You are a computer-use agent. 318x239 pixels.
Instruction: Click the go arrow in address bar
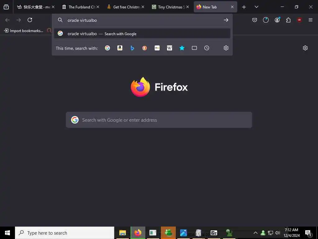[x=226, y=20]
